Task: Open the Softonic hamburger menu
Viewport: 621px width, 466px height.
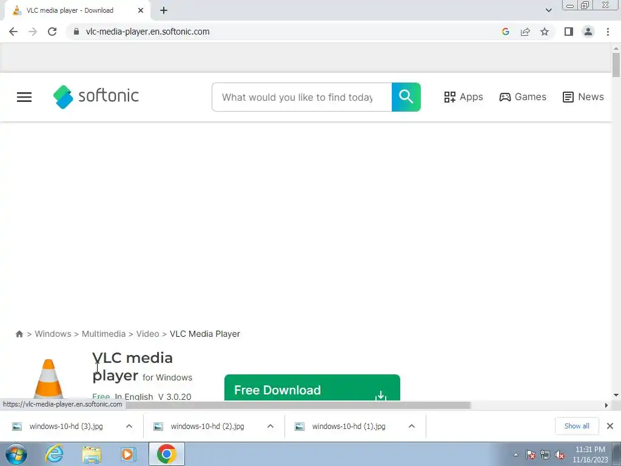Action: (24, 97)
